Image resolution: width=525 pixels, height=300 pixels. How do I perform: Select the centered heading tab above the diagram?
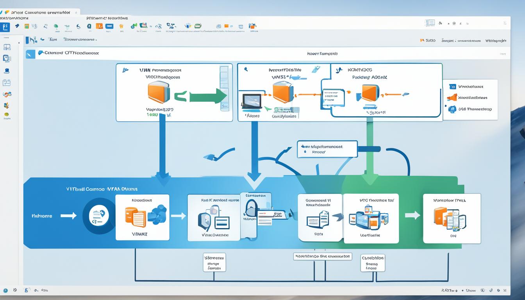point(322,54)
